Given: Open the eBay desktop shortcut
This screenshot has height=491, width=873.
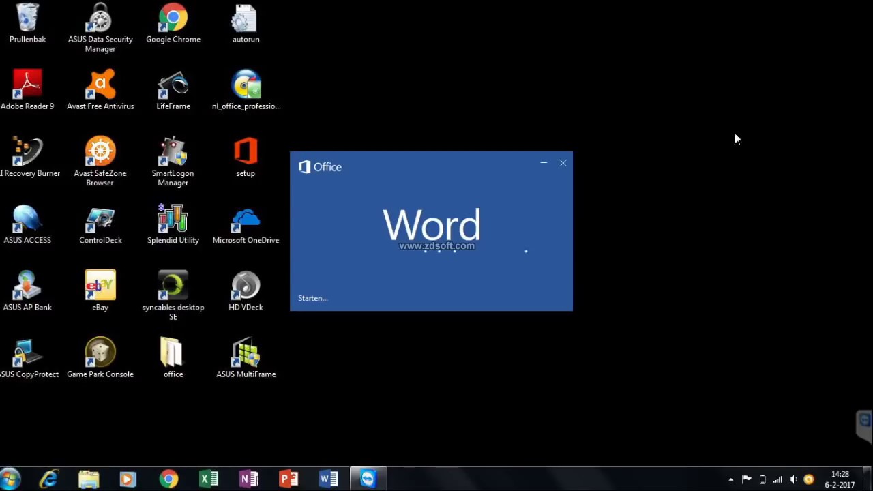Looking at the screenshot, I should pos(100,291).
